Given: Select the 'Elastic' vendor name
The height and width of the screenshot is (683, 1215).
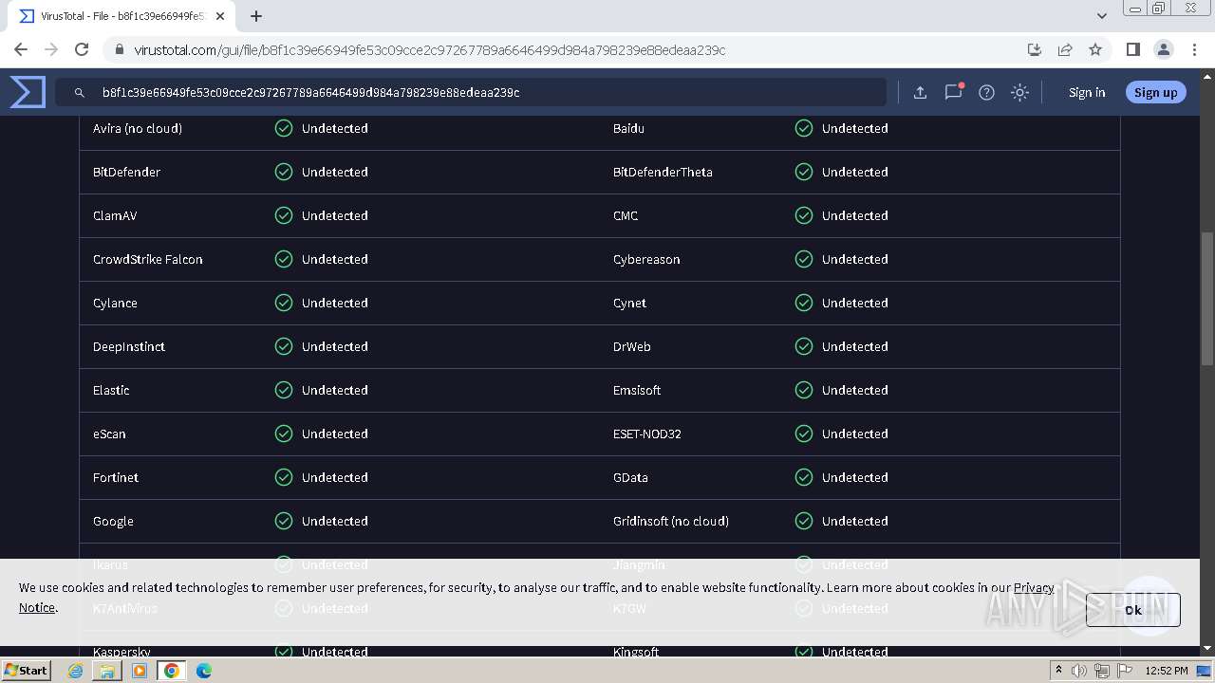Looking at the screenshot, I should coord(111,390).
